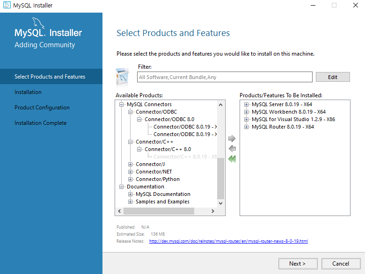Select the MySQL Connectors label
The width and height of the screenshot is (365, 274).
[x=149, y=104]
